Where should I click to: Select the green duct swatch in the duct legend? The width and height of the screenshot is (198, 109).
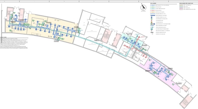pos(153,7)
